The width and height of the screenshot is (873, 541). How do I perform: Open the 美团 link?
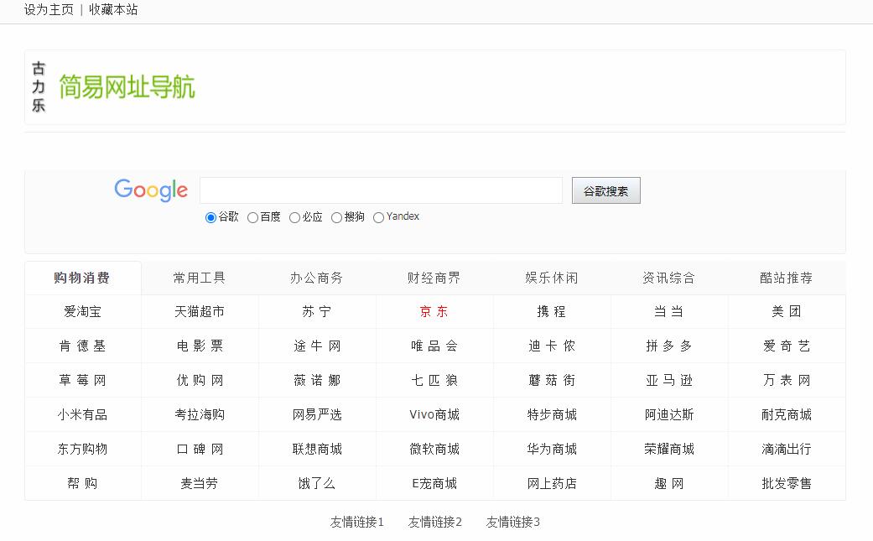[x=787, y=311]
